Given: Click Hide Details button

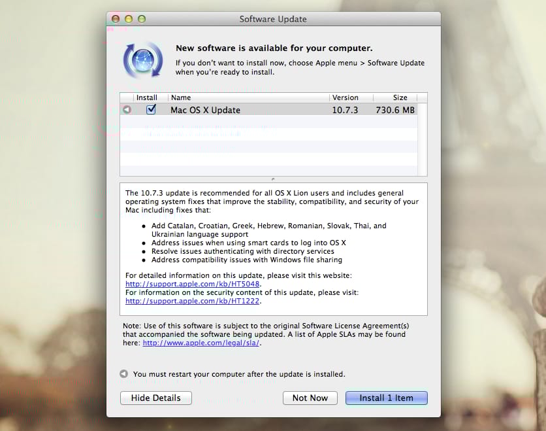Looking at the screenshot, I should point(155,398).
